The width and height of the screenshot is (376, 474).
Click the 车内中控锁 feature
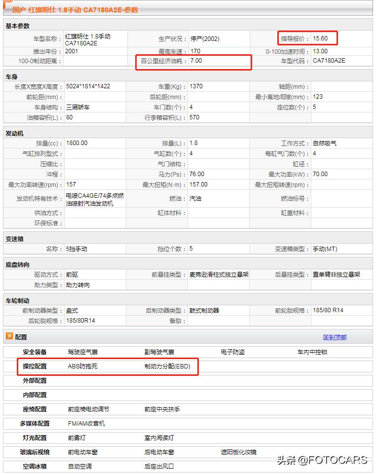tap(312, 352)
